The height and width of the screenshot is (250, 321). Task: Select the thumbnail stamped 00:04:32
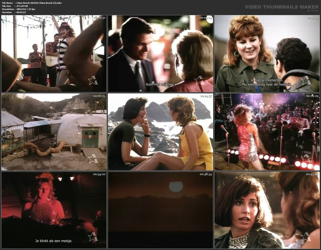point(54,53)
